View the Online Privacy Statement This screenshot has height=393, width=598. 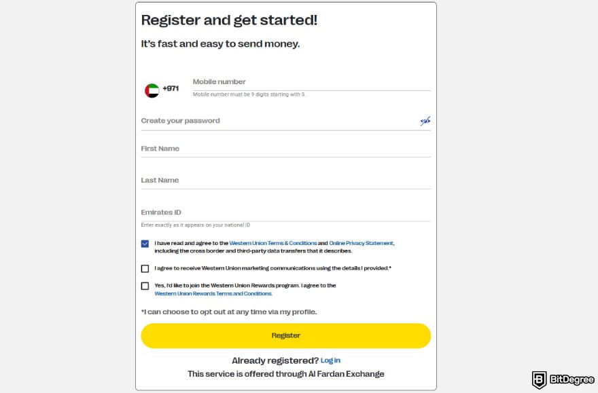click(x=362, y=242)
